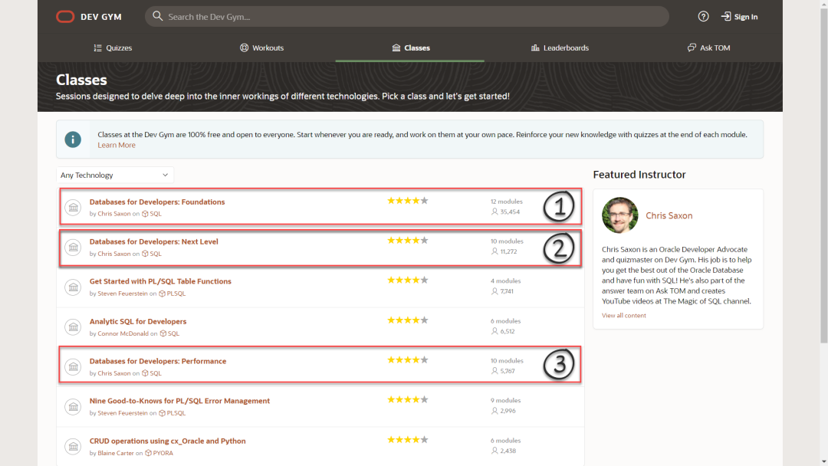Image resolution: width=828 pixels, height=466 pixels.
Task: Click View all content link
Action: point(623,316)
